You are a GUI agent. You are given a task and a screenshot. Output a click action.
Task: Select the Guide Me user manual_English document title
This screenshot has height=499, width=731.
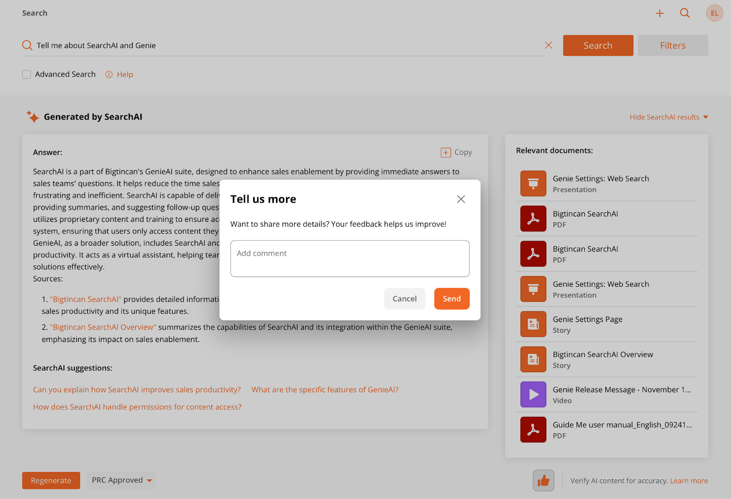(x=622, y=425)
